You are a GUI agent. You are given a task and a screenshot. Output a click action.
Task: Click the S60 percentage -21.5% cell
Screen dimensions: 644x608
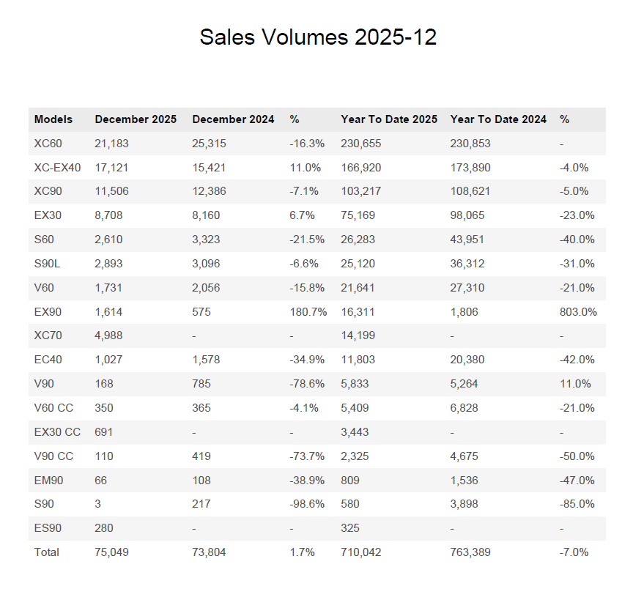[307, 240]
